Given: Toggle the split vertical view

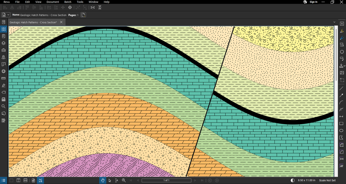Looking at the screenshot, I should [x=18, y=180].
